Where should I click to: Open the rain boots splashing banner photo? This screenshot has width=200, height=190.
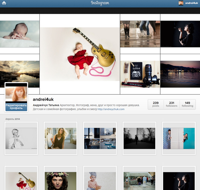(x=140, y=34)
